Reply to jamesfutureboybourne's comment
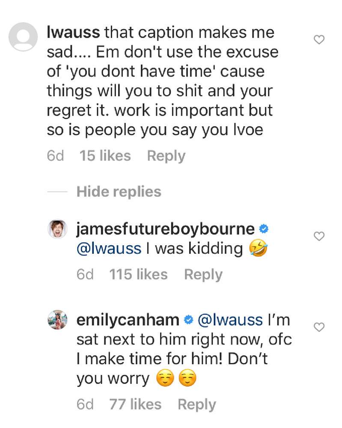The height and width of the screenshot is (428, 342). (203, 275)
